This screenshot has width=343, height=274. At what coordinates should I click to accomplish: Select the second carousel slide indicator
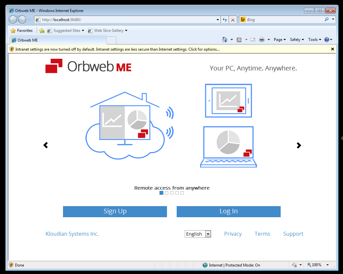coord(167,193)
